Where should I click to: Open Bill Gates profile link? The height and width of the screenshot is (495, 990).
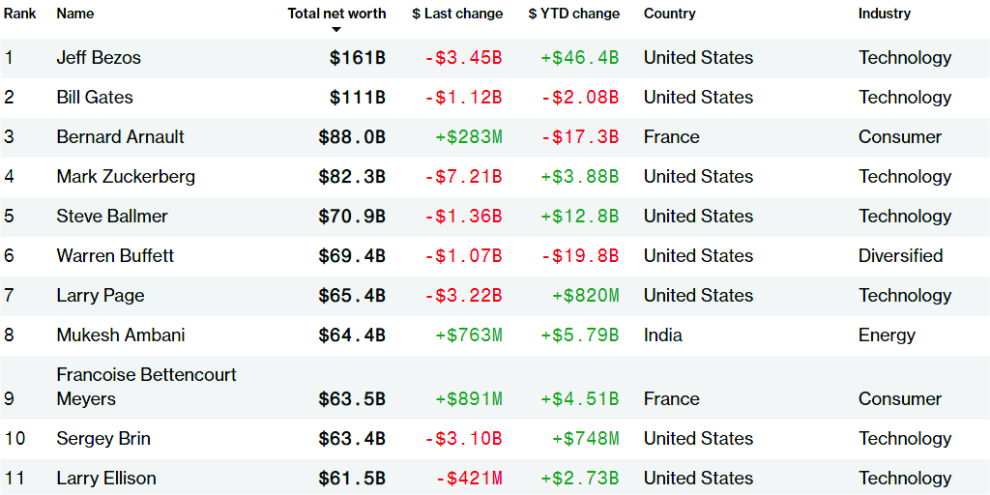point(95,98)
